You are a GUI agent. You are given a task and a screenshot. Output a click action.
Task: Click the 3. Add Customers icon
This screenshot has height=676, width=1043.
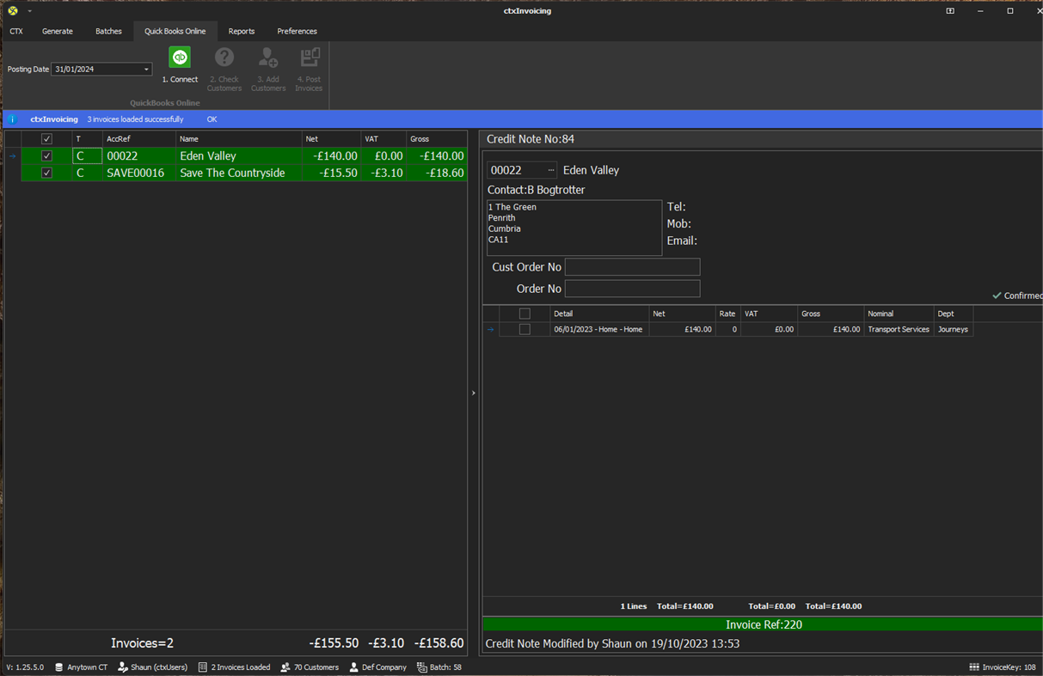pos(267,67)
